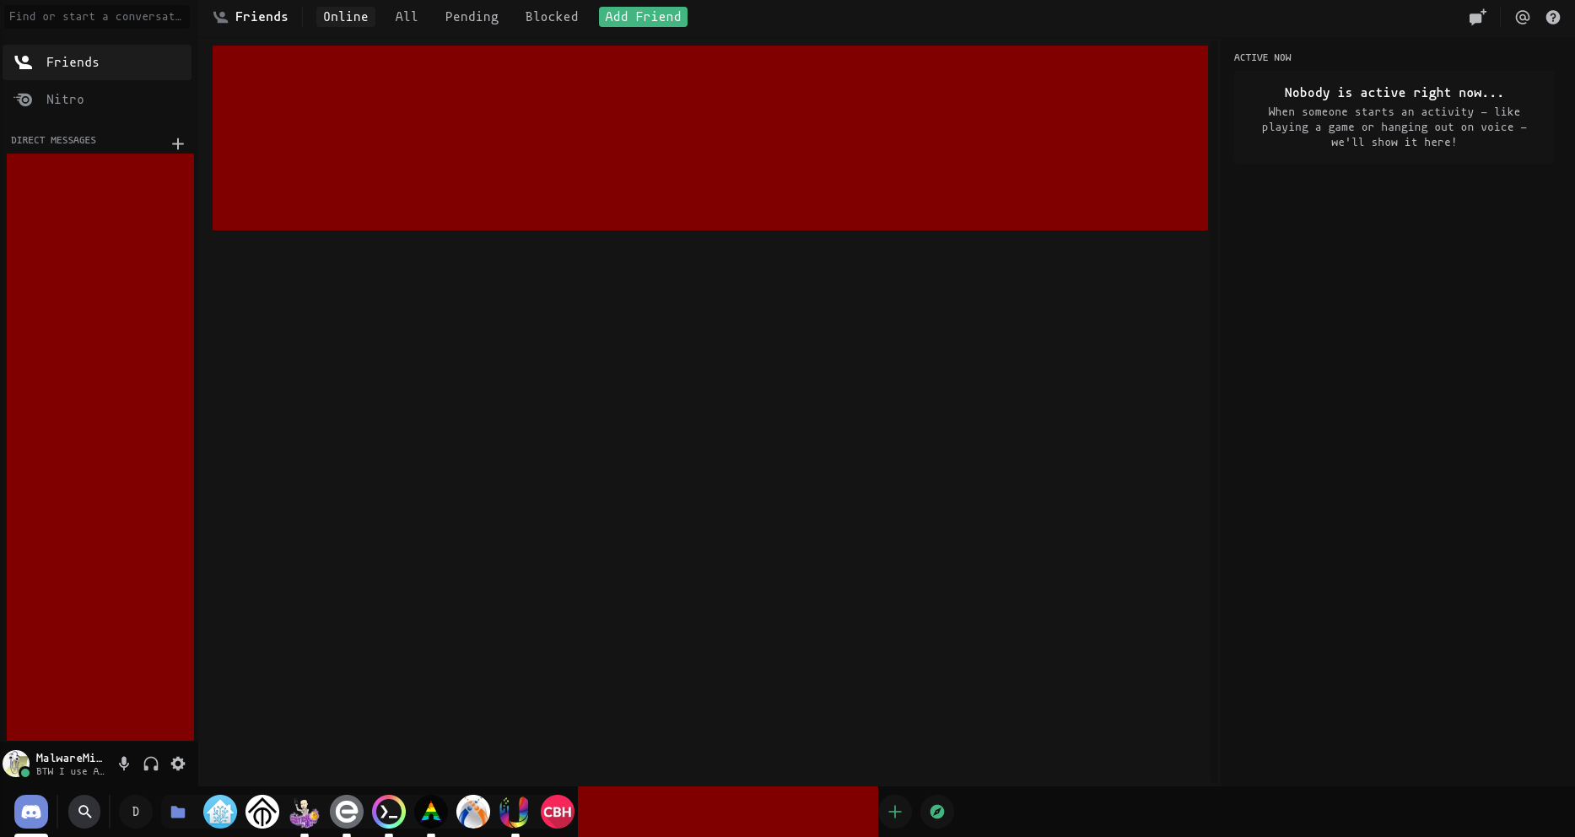
Task: Open the CBH taskbar icon
Action: click(558, 811)
